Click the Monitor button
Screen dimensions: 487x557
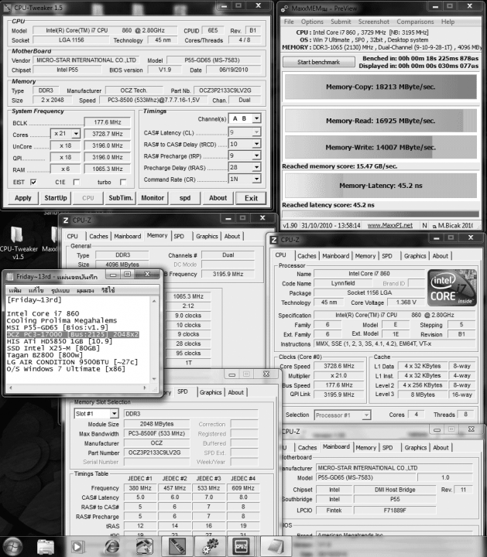(153, 198)
